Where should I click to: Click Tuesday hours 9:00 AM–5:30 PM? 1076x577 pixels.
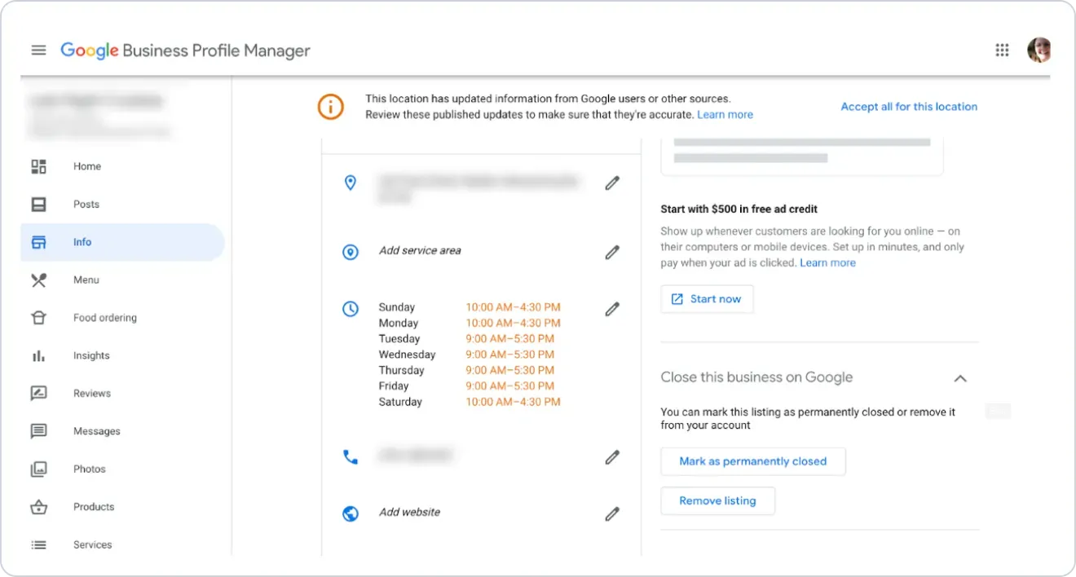(509, 339)
